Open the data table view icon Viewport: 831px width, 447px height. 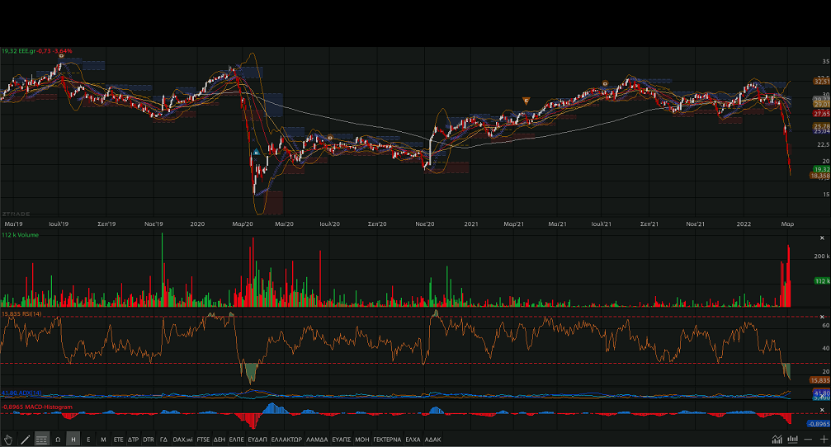41,440
